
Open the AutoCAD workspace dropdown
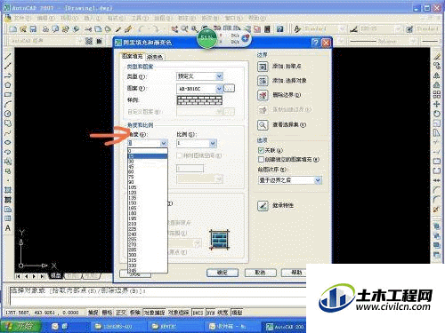tap(79, 41)
